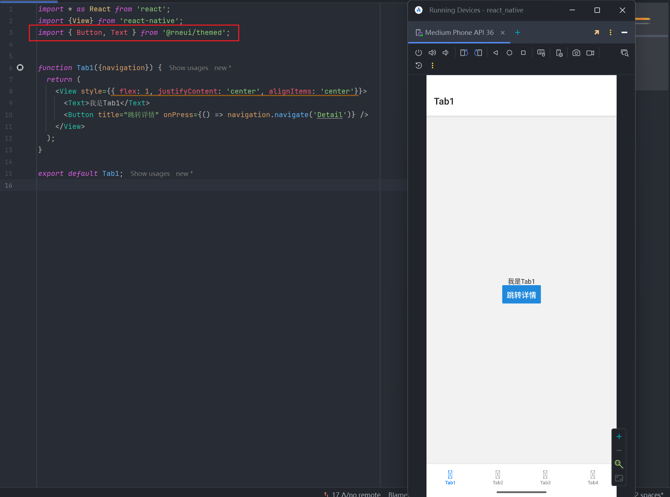Switch to Tab4 in the app bottom bar
This screenshot has width=670, height=497.
[593, 477]
